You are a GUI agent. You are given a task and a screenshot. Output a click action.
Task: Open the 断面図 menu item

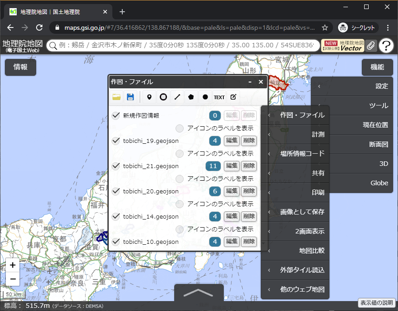[361, 144]
